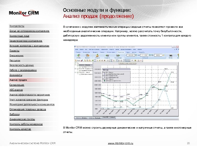This screenshot has height=148, width=197.
Task: Open calendar icon beside second date field
Action: point(150,55)
